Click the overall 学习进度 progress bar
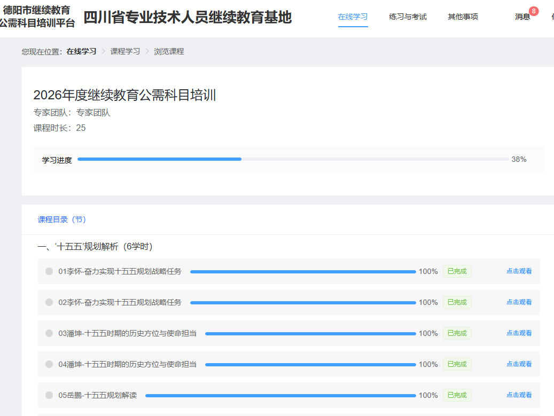554x416 pixels. [x=293, y=159]
